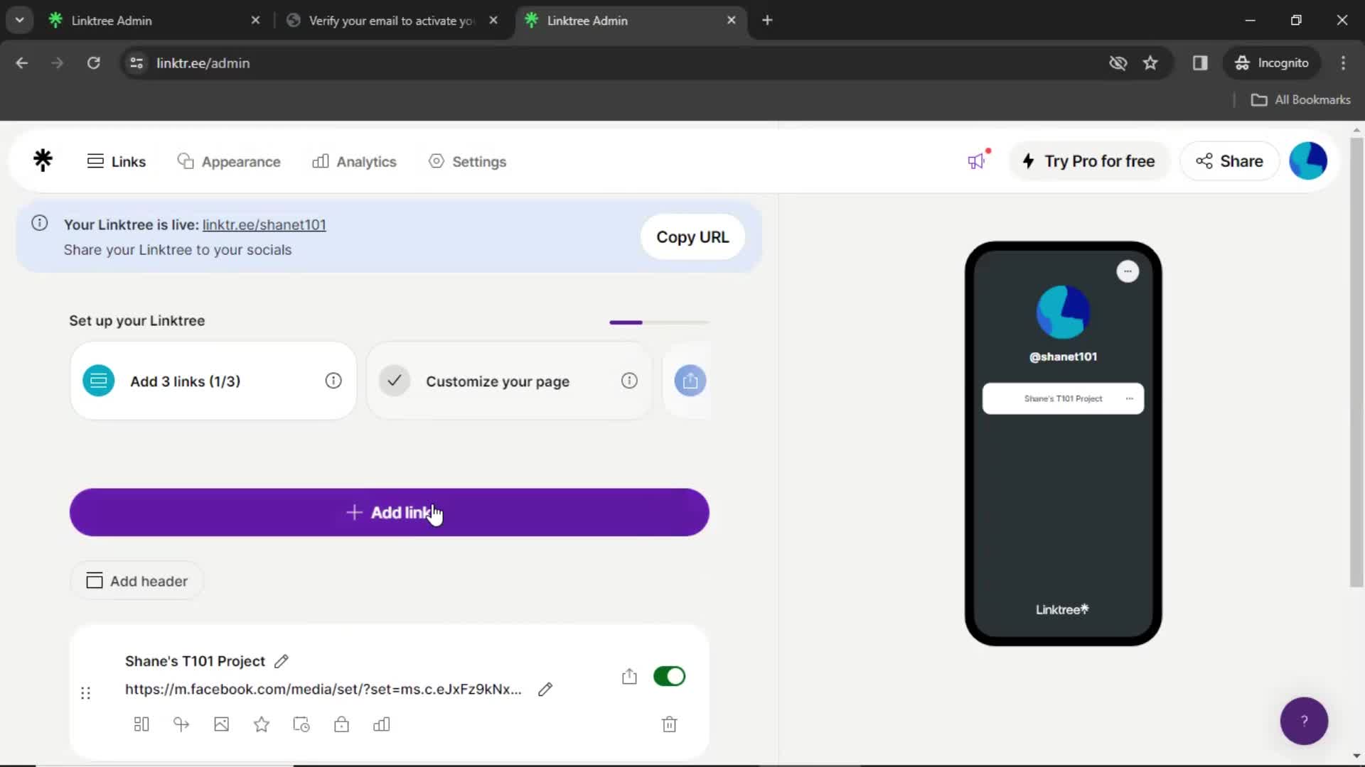Open the tab search dropdown arrow
1365x767 pixels.
20,21
